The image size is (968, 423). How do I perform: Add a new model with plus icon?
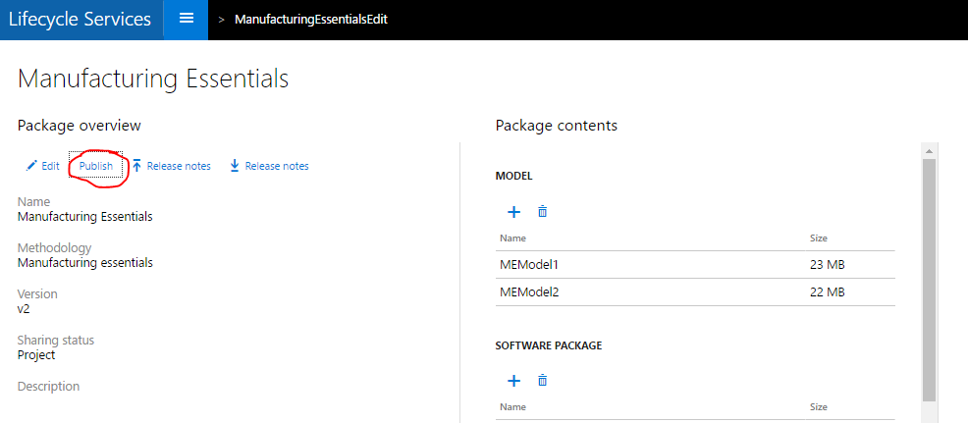[x=513, y=211]
